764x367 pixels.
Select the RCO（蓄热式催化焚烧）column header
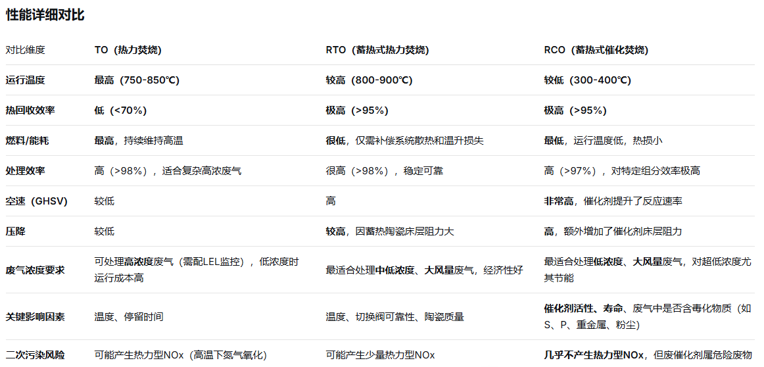(595, 50)
